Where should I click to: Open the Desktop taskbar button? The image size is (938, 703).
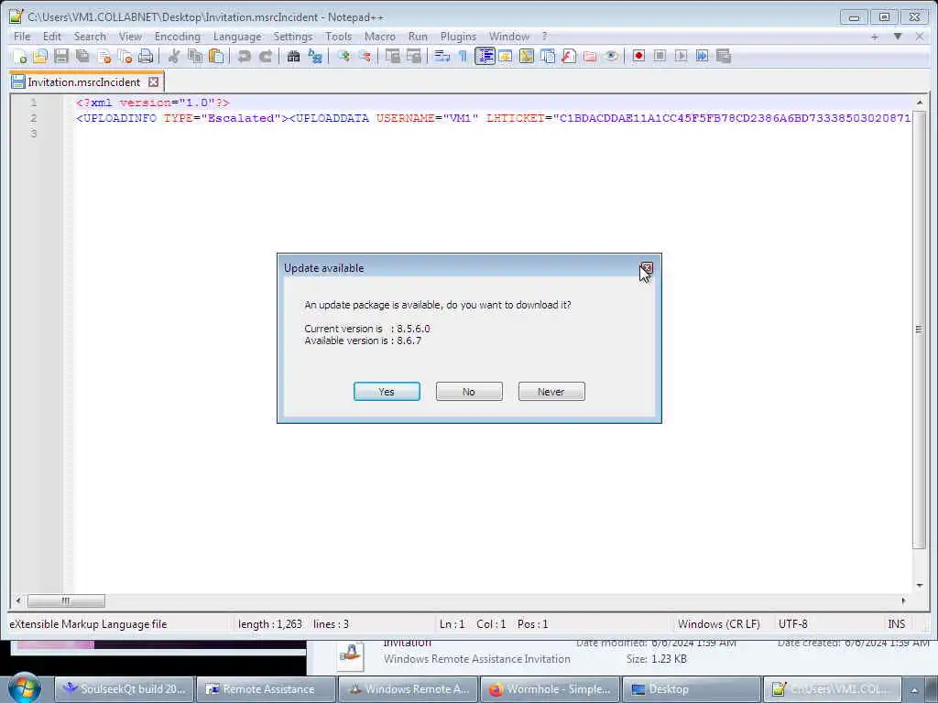692,689
